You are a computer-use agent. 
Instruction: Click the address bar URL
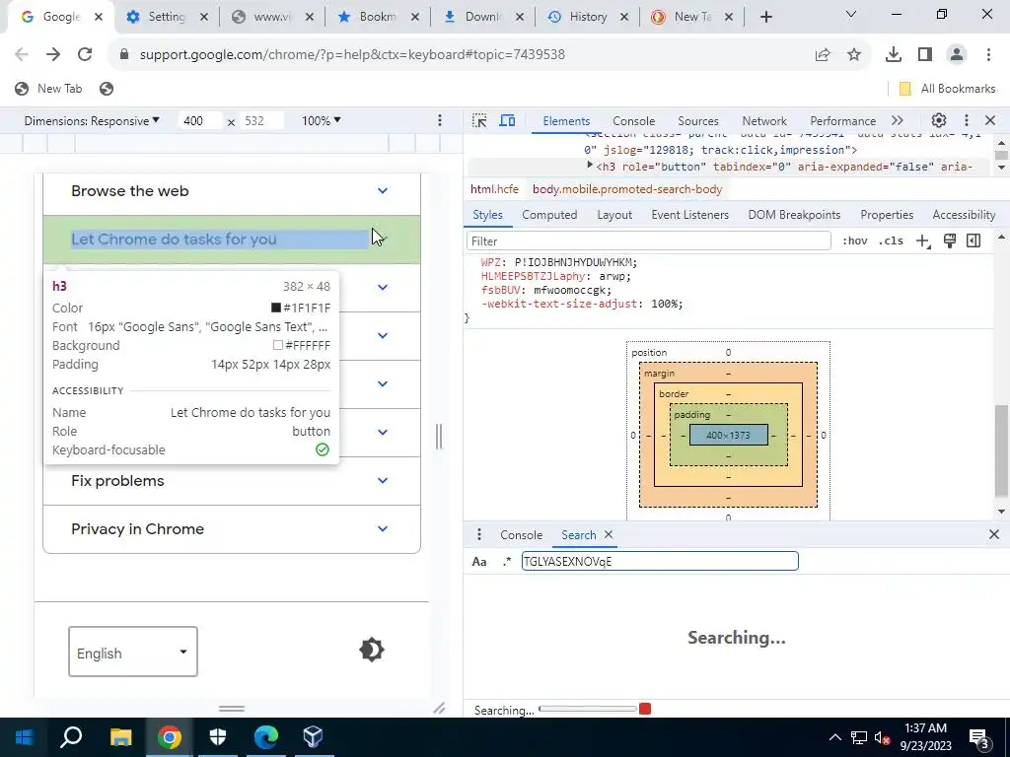352,55
